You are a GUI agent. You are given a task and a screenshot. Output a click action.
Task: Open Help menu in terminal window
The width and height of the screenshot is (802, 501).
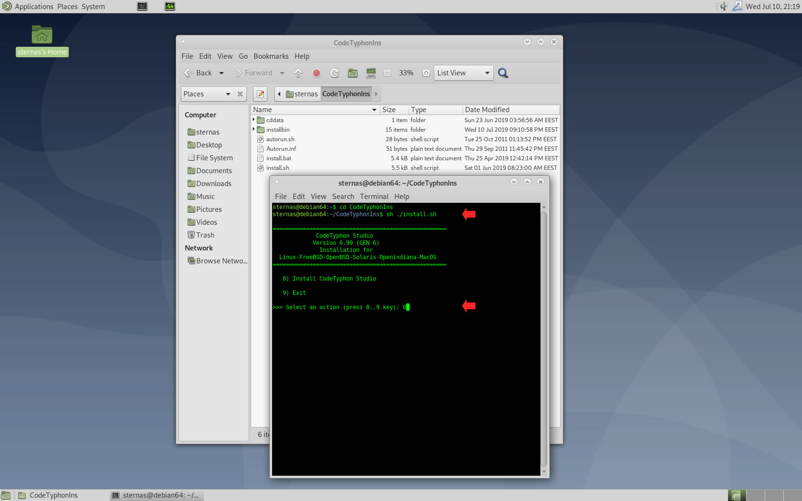coord(401,197)
